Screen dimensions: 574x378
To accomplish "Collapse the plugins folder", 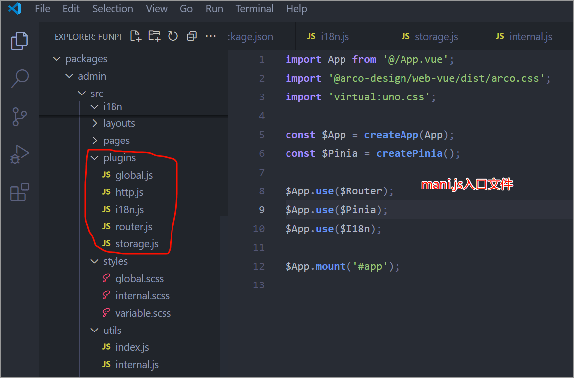I will (x=119, y=158).
